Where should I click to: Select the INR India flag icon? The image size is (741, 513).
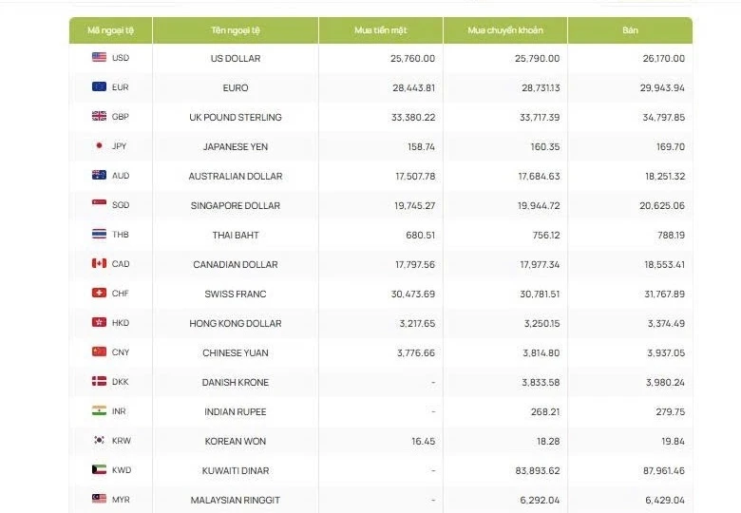click(x=99, y=410)
